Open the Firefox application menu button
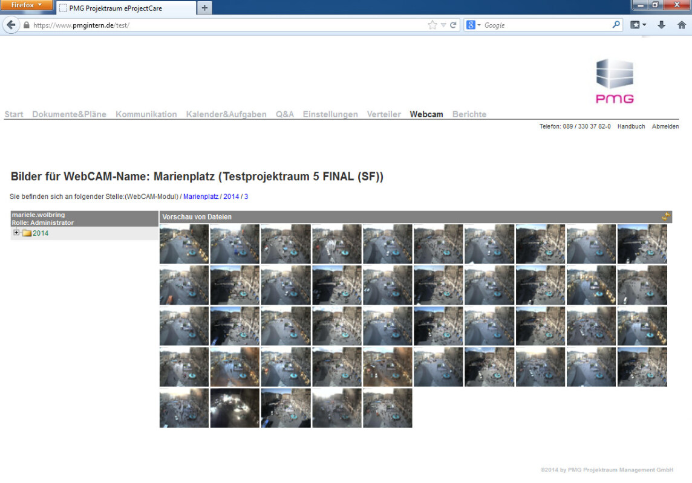The height and width of the screenshot is (483, 692). pyautogui.click(x=27, y=5)
